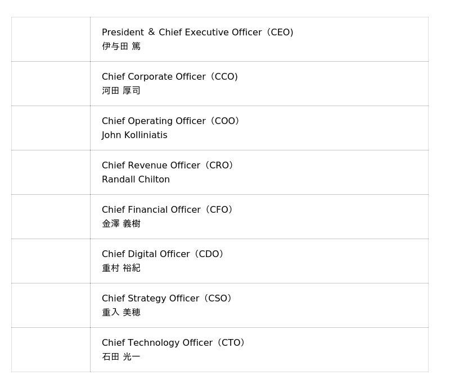Click the Chief Digital Officer (CDO) title

pos(163,254)
